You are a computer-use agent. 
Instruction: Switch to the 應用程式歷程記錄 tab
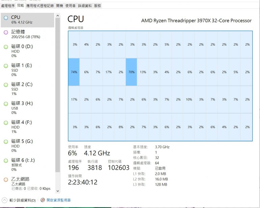click(40, 6)
